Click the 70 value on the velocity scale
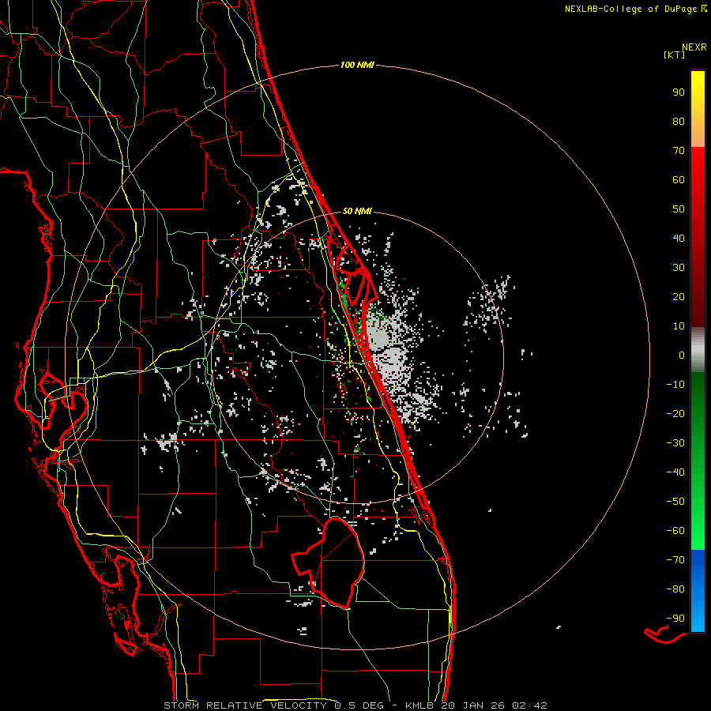 (679, 151)
